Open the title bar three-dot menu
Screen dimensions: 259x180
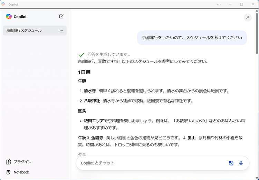coord(219,4)
